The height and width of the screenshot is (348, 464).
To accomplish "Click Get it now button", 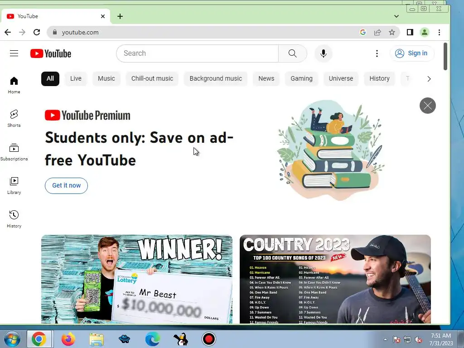I will coord(66,185).
